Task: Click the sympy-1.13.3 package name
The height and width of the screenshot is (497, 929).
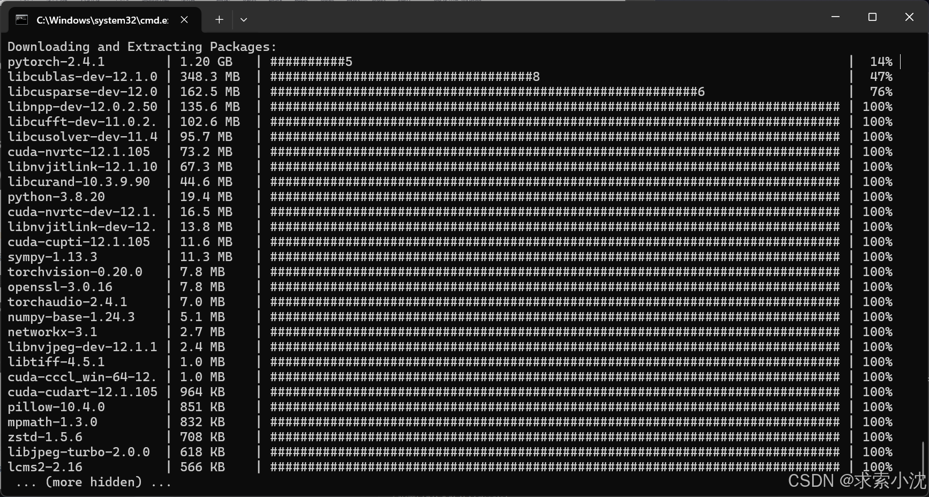Action: click(53, 257)
